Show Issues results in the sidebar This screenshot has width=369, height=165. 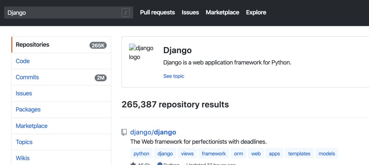click(61, 94)
